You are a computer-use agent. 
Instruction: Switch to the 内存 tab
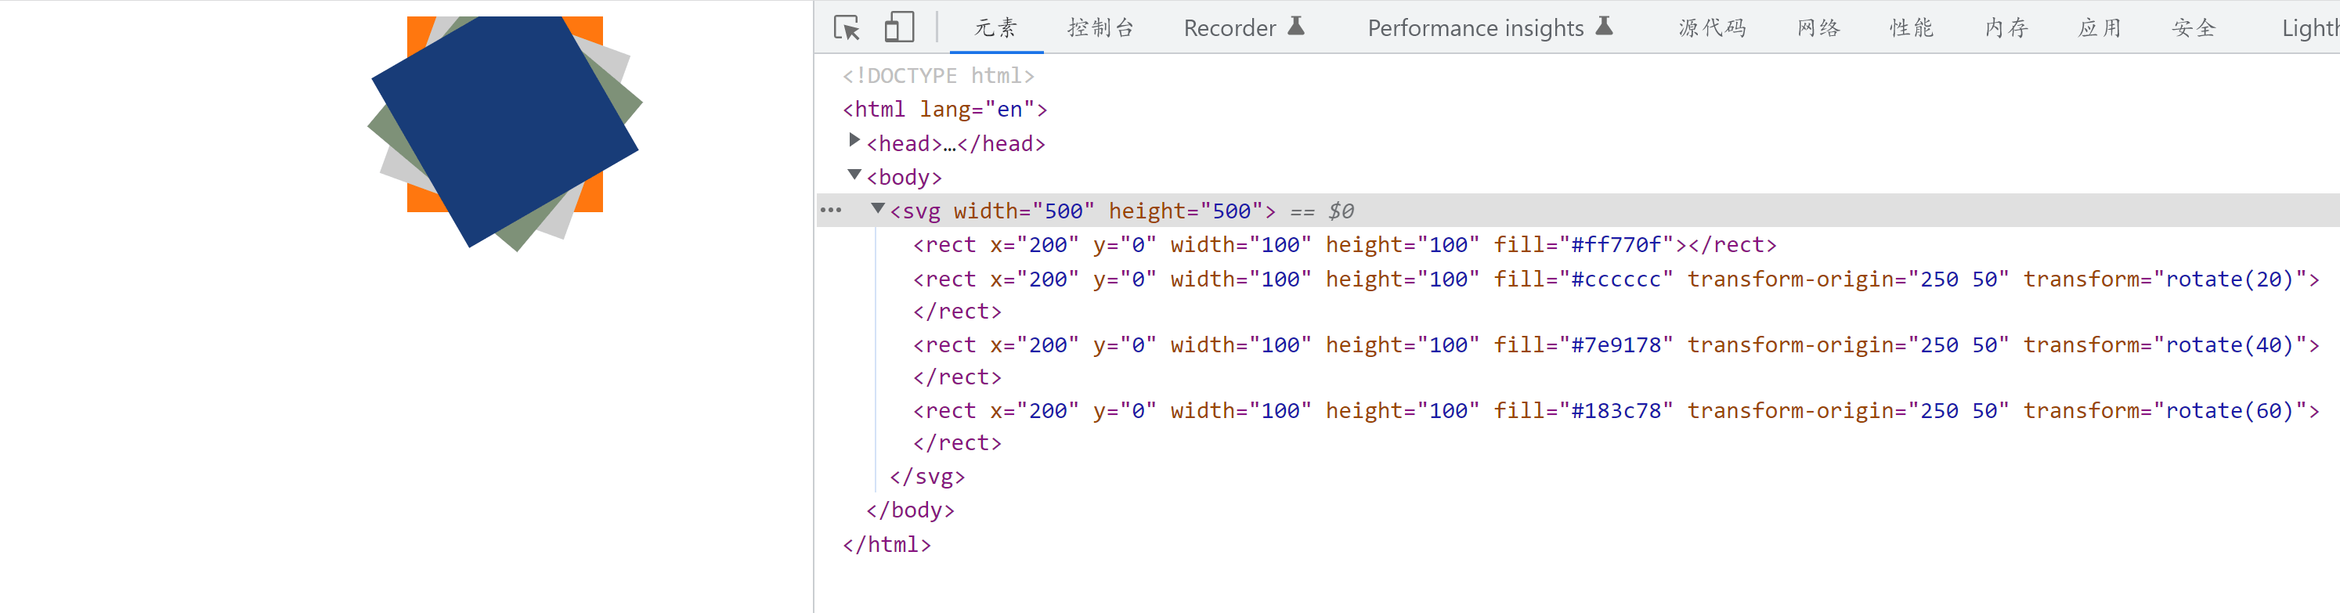[2006, 28]
